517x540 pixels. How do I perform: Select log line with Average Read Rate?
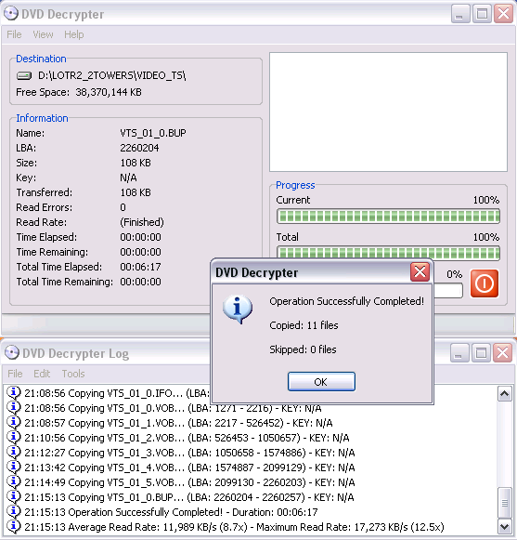tap(234, 527)
